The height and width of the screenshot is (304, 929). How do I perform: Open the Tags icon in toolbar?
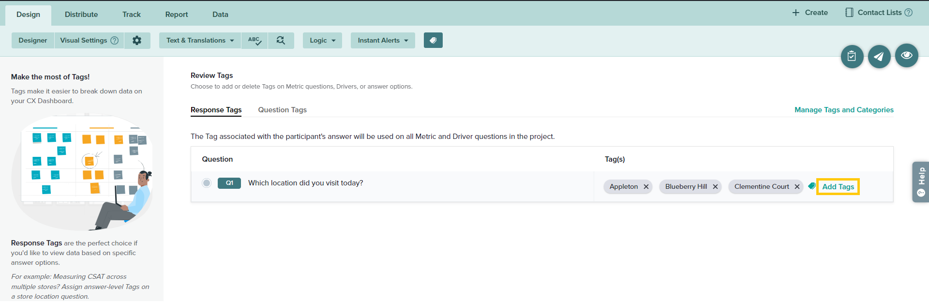click(433, 41)
